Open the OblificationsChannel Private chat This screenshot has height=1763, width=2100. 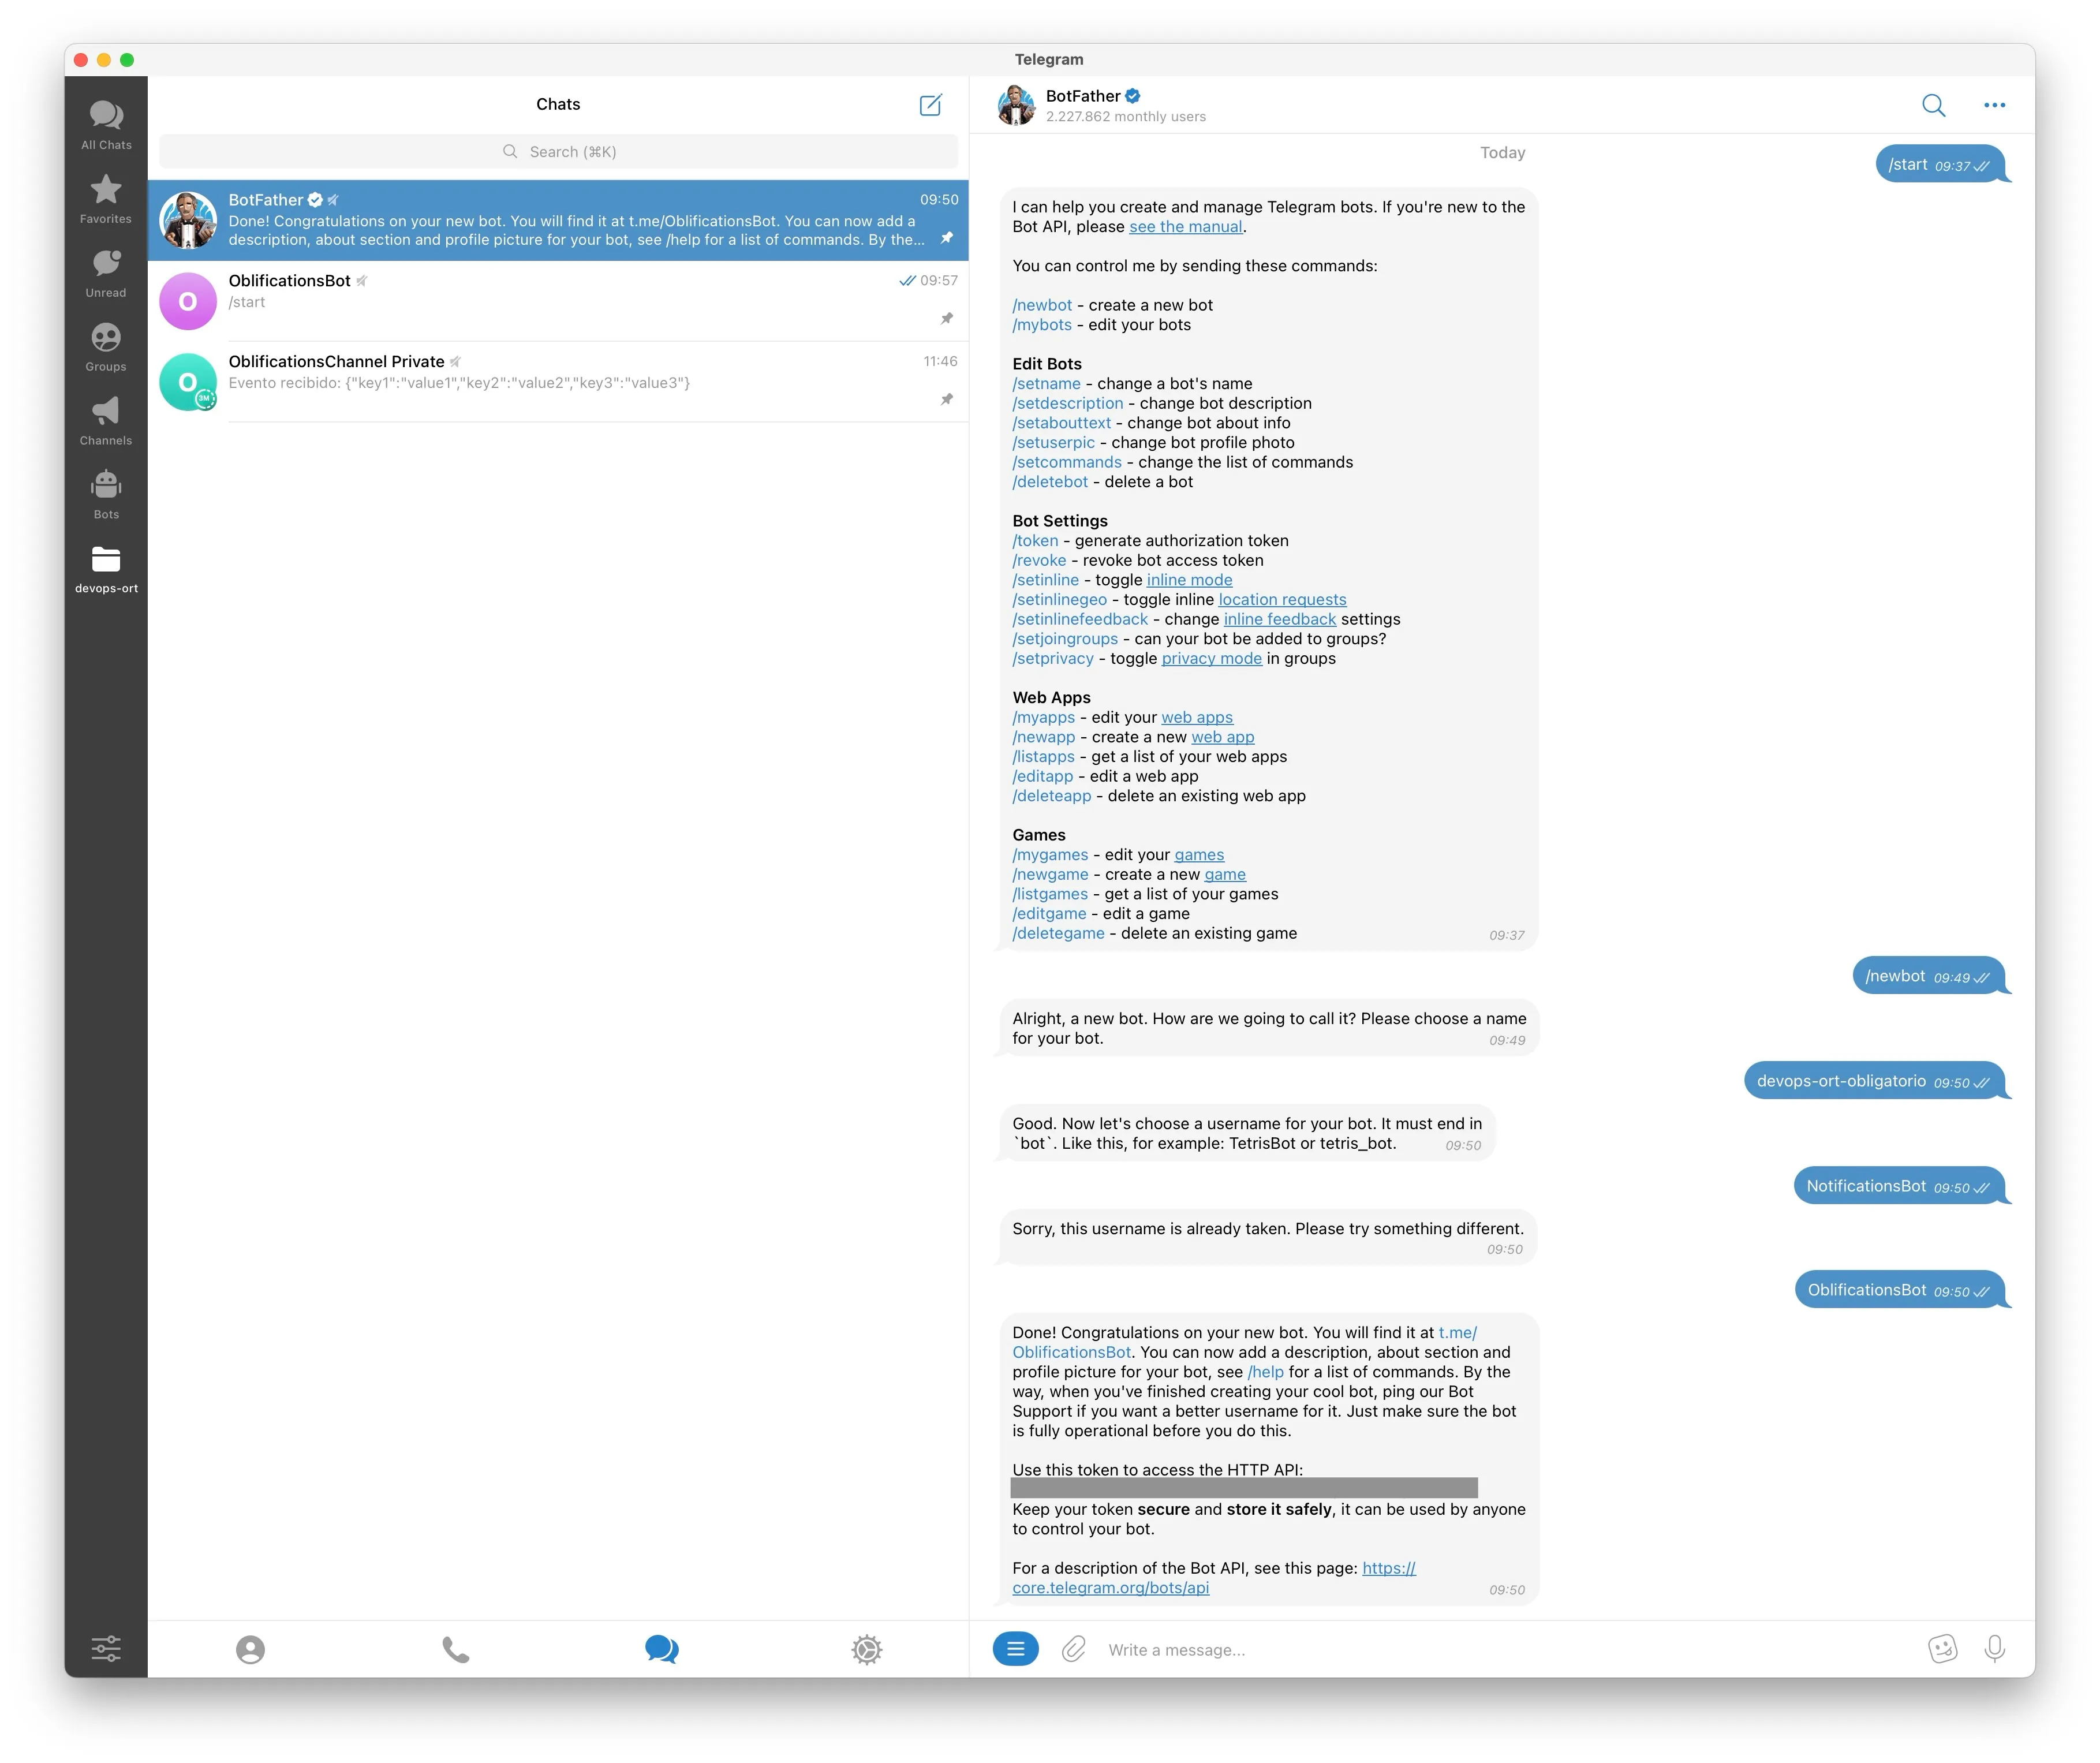click(558, 382)
